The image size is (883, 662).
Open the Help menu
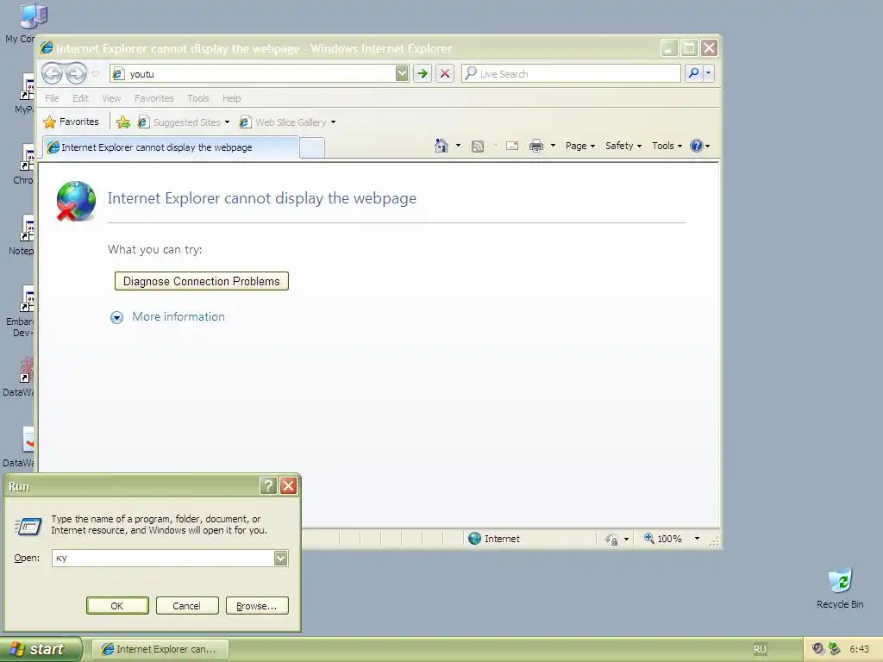pyautogui.click(x=231, y=98)
